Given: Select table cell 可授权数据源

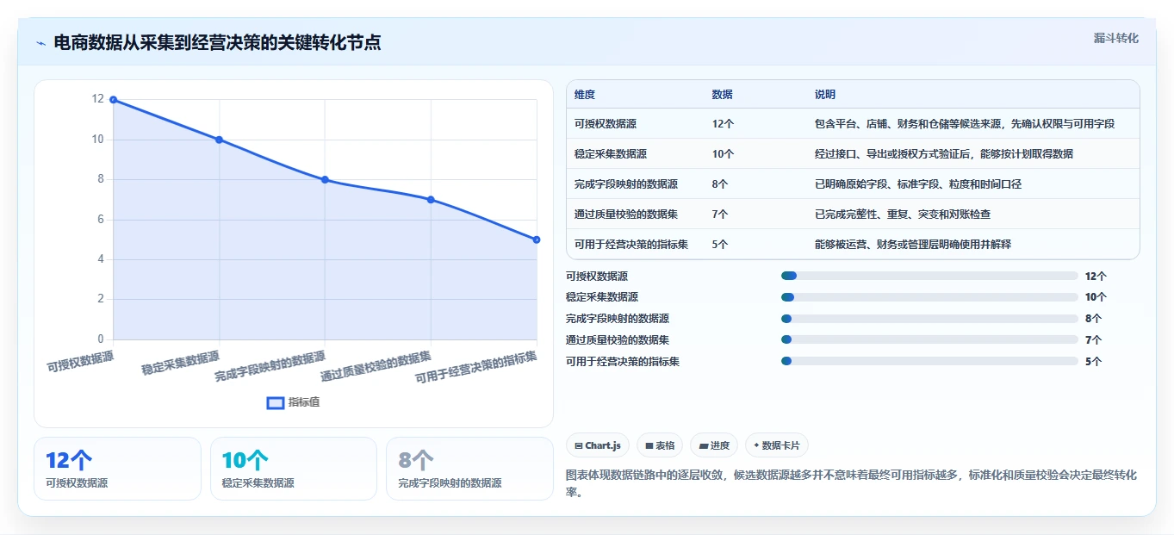Looking at the screenshot, I should point(606,124).
